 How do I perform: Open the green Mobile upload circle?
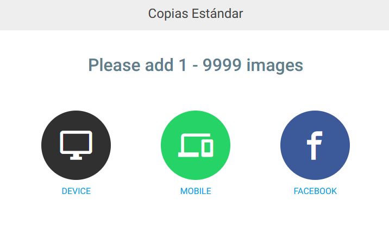click(x=196, y=145)
